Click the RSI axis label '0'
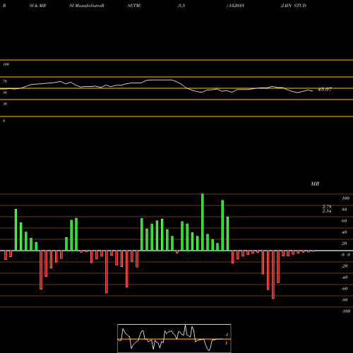 click(x=4, y=121)
